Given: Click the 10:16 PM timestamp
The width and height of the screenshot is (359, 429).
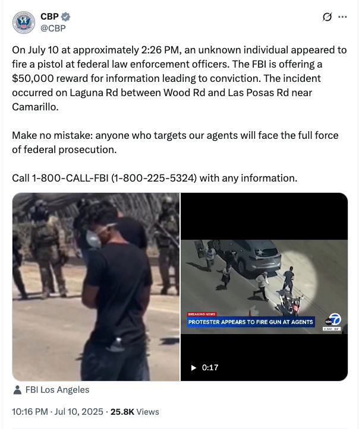Looking at the screenshot, I should (x=30, y=411).
